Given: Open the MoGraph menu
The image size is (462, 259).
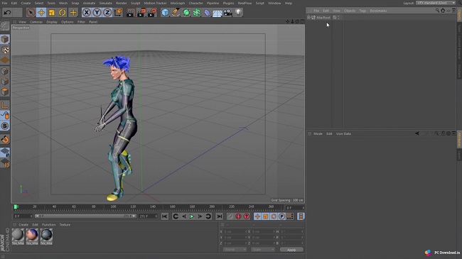Looking at the screenshot, I should (178, 3).
